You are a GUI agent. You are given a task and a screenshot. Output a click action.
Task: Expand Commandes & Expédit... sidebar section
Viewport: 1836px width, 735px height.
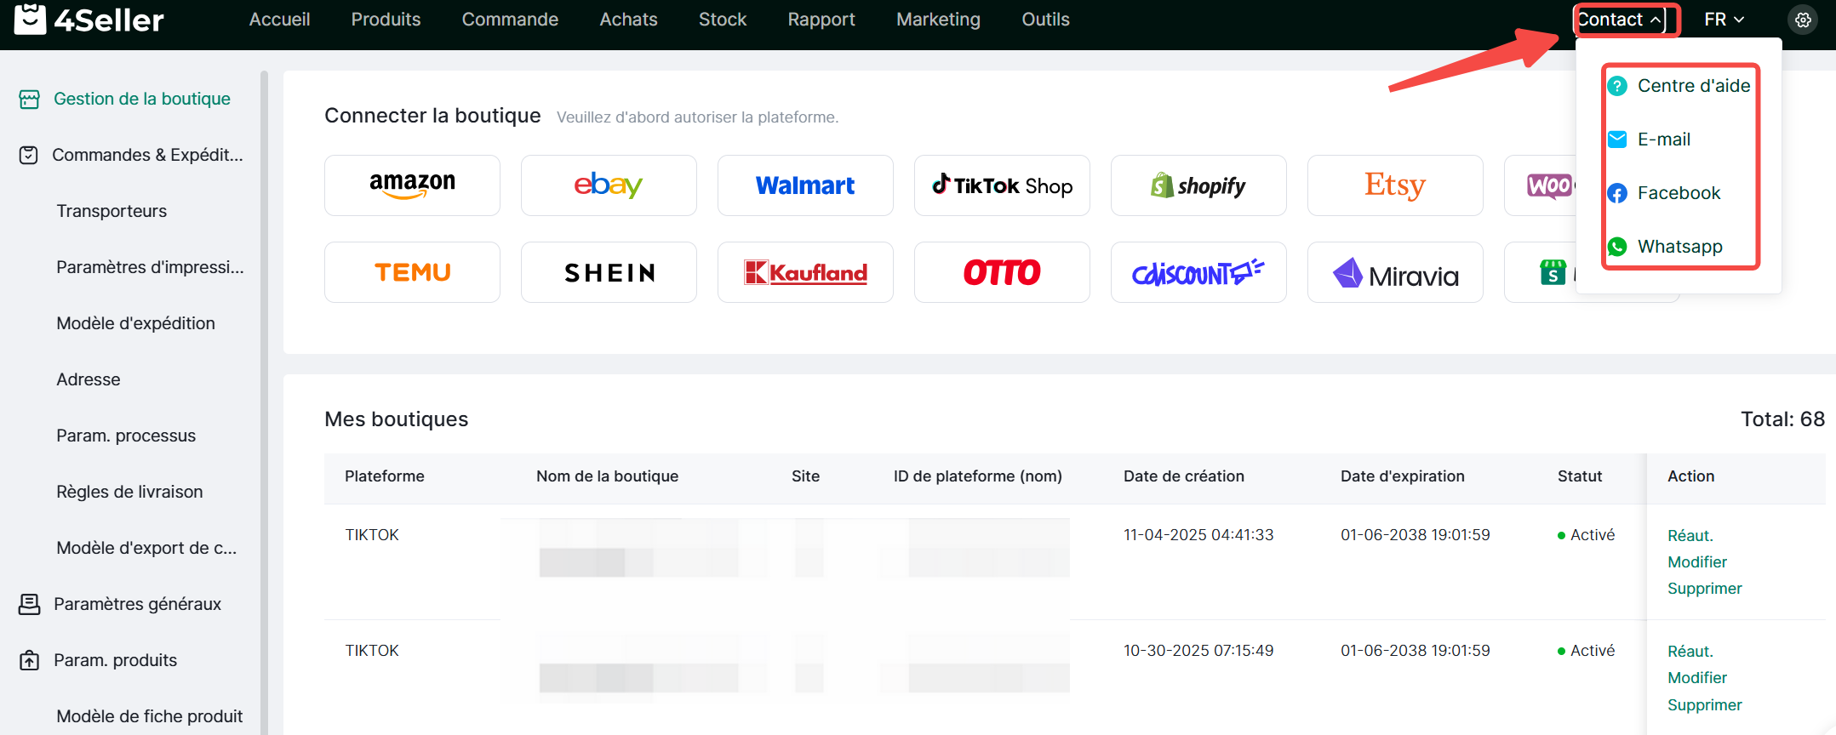point(146,155)
